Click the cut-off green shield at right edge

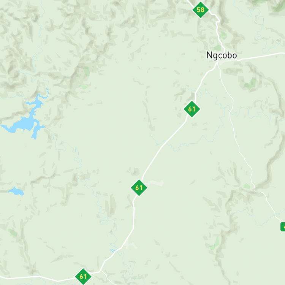coord(283,226)
